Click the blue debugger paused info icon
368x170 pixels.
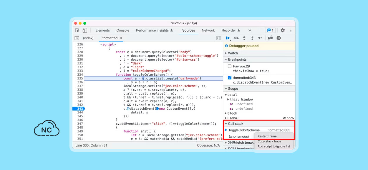(226, 46)
